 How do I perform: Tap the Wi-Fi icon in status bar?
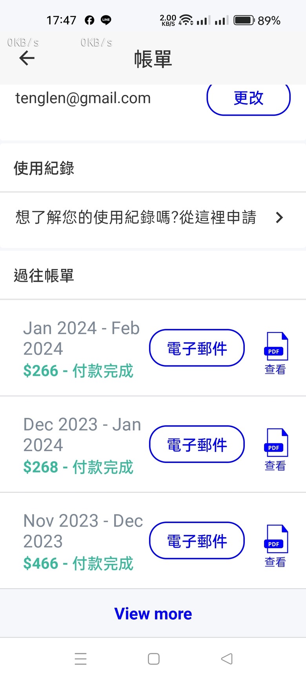point(186,20)
